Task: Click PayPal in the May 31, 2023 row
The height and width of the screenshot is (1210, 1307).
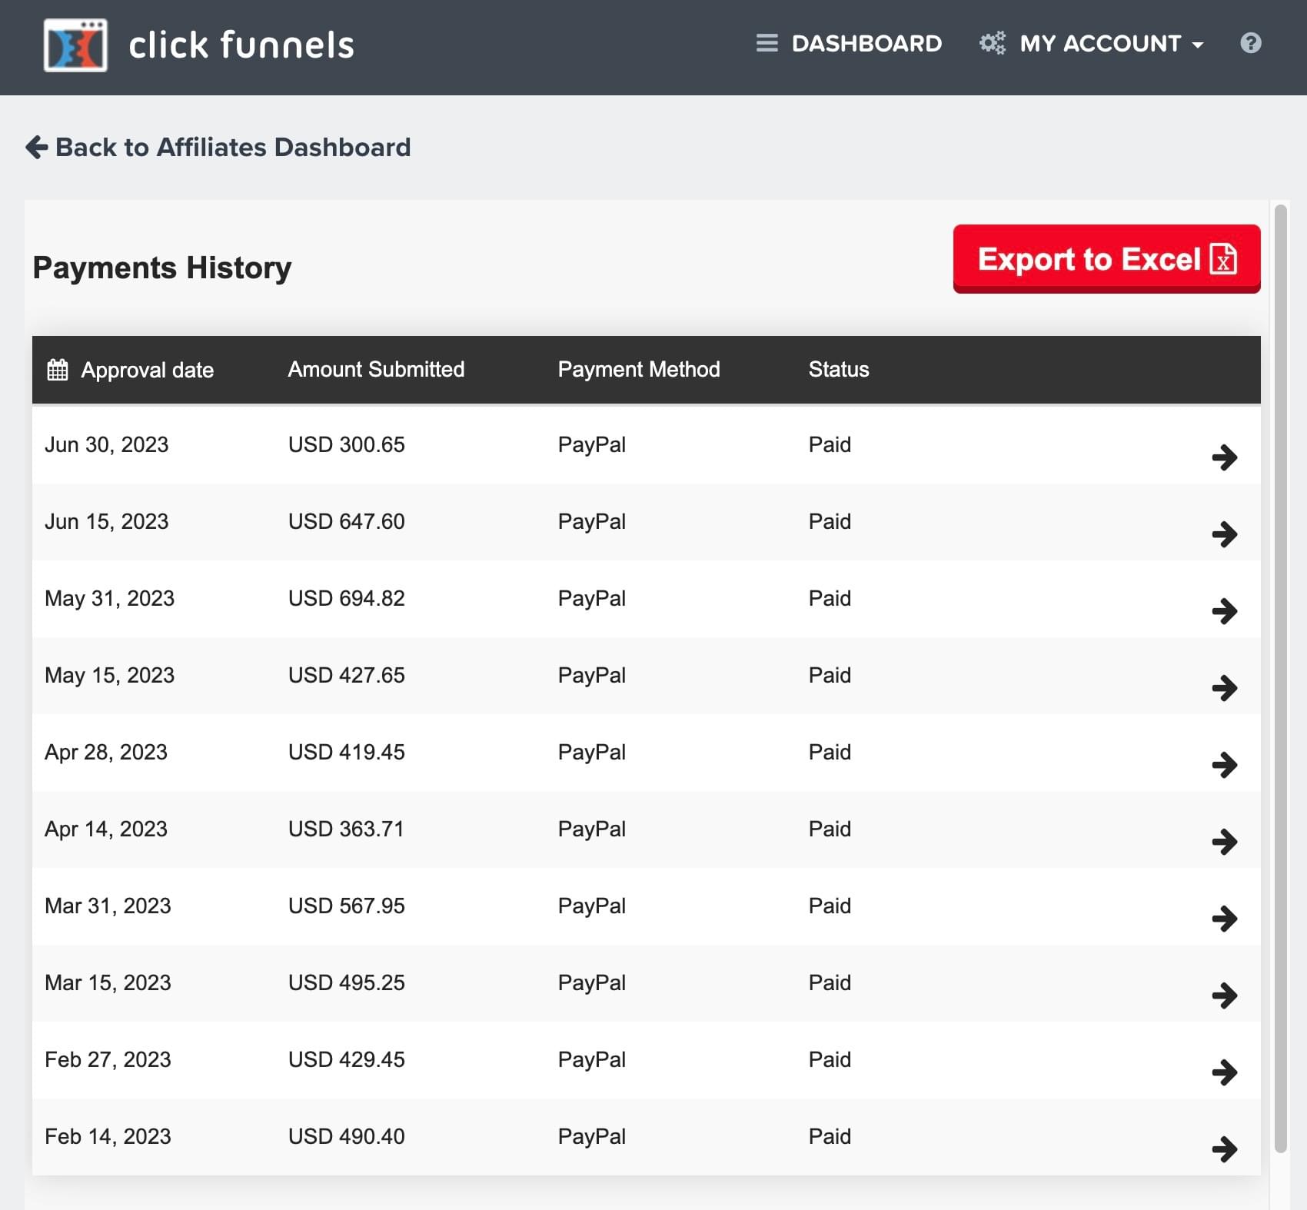Action: [x=592, y=598]
